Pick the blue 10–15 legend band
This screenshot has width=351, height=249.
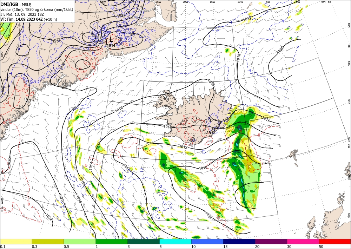[207, 242]
